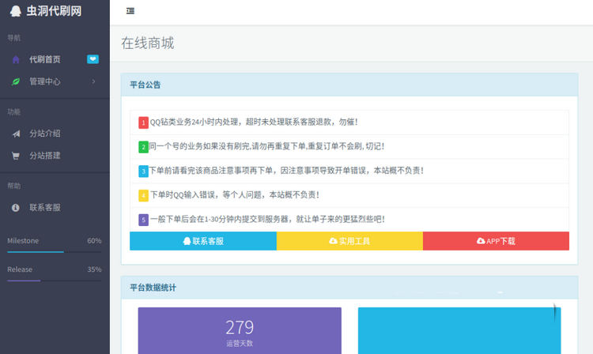The image size is (593, 354).
Task: Click the 虫洞代刷网 site title
Action: 54,11
